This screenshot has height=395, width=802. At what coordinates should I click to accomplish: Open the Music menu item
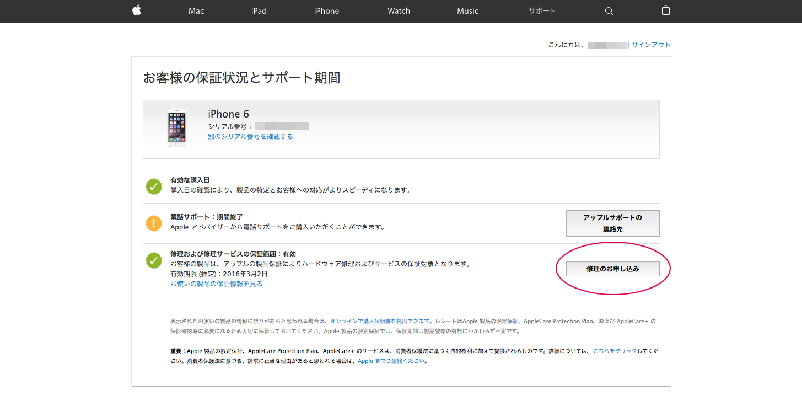[x=468, y=11]
